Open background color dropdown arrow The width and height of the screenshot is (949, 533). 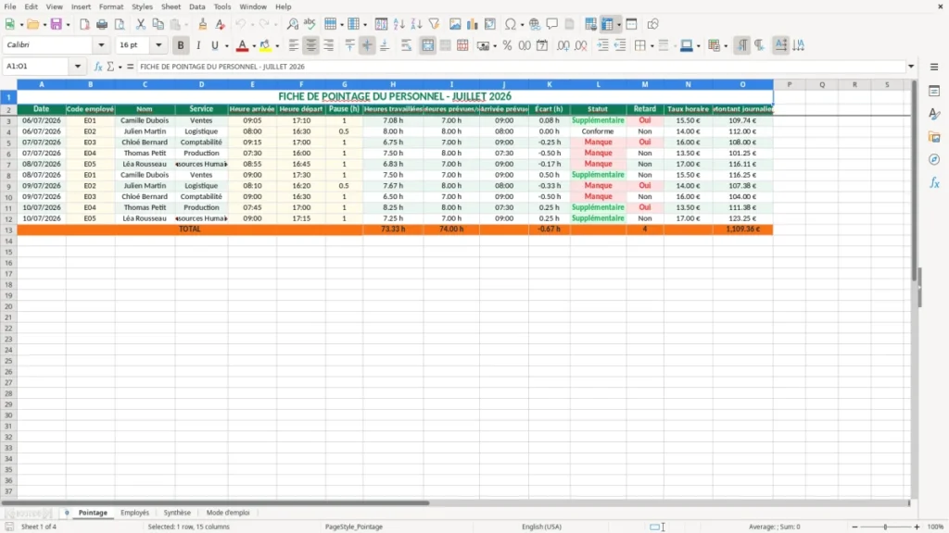point(277,45)
